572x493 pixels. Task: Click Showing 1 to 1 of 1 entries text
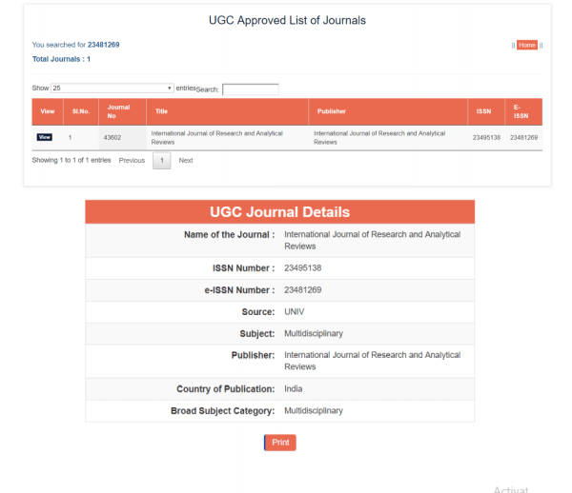coord(71,160)
